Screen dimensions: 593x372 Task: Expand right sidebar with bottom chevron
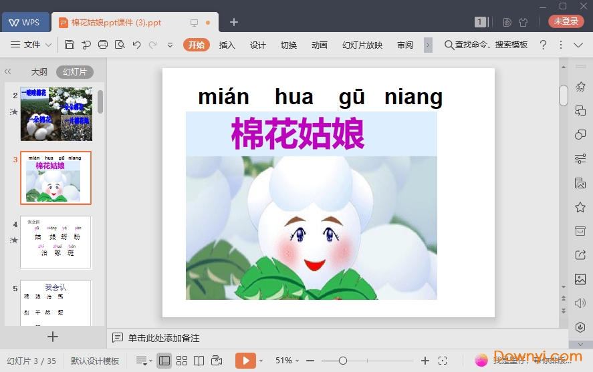tap(580, 345)
